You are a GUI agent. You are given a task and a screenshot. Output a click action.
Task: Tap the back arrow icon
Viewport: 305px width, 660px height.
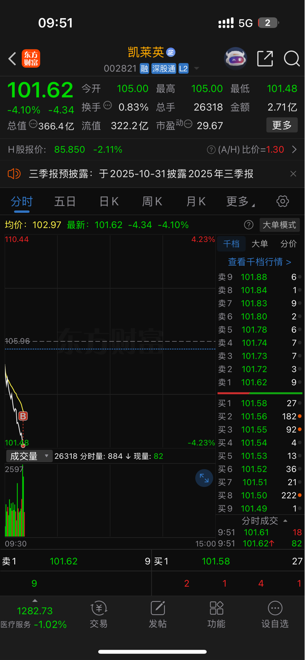(12, 59)
